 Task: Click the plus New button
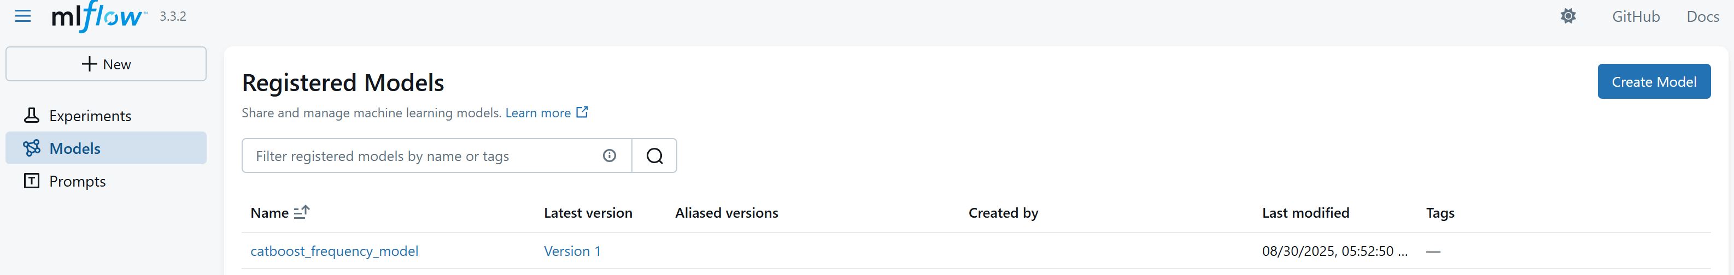click(107, 64)
